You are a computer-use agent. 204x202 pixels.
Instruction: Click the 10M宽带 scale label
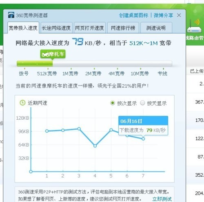[x=140, y=73]
